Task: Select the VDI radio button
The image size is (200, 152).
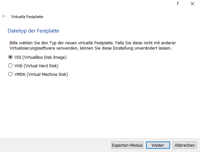Action: (x=10, y=57)
